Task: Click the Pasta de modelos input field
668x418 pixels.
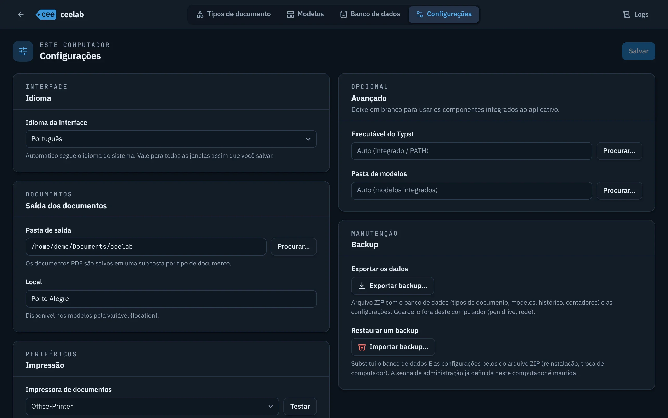Action: [x=472, y=190]
